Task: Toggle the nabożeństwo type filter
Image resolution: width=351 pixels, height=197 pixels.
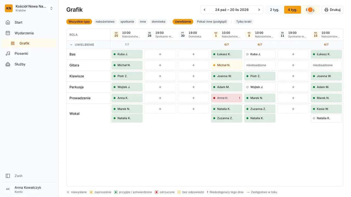Action: (x=105, y=22)
